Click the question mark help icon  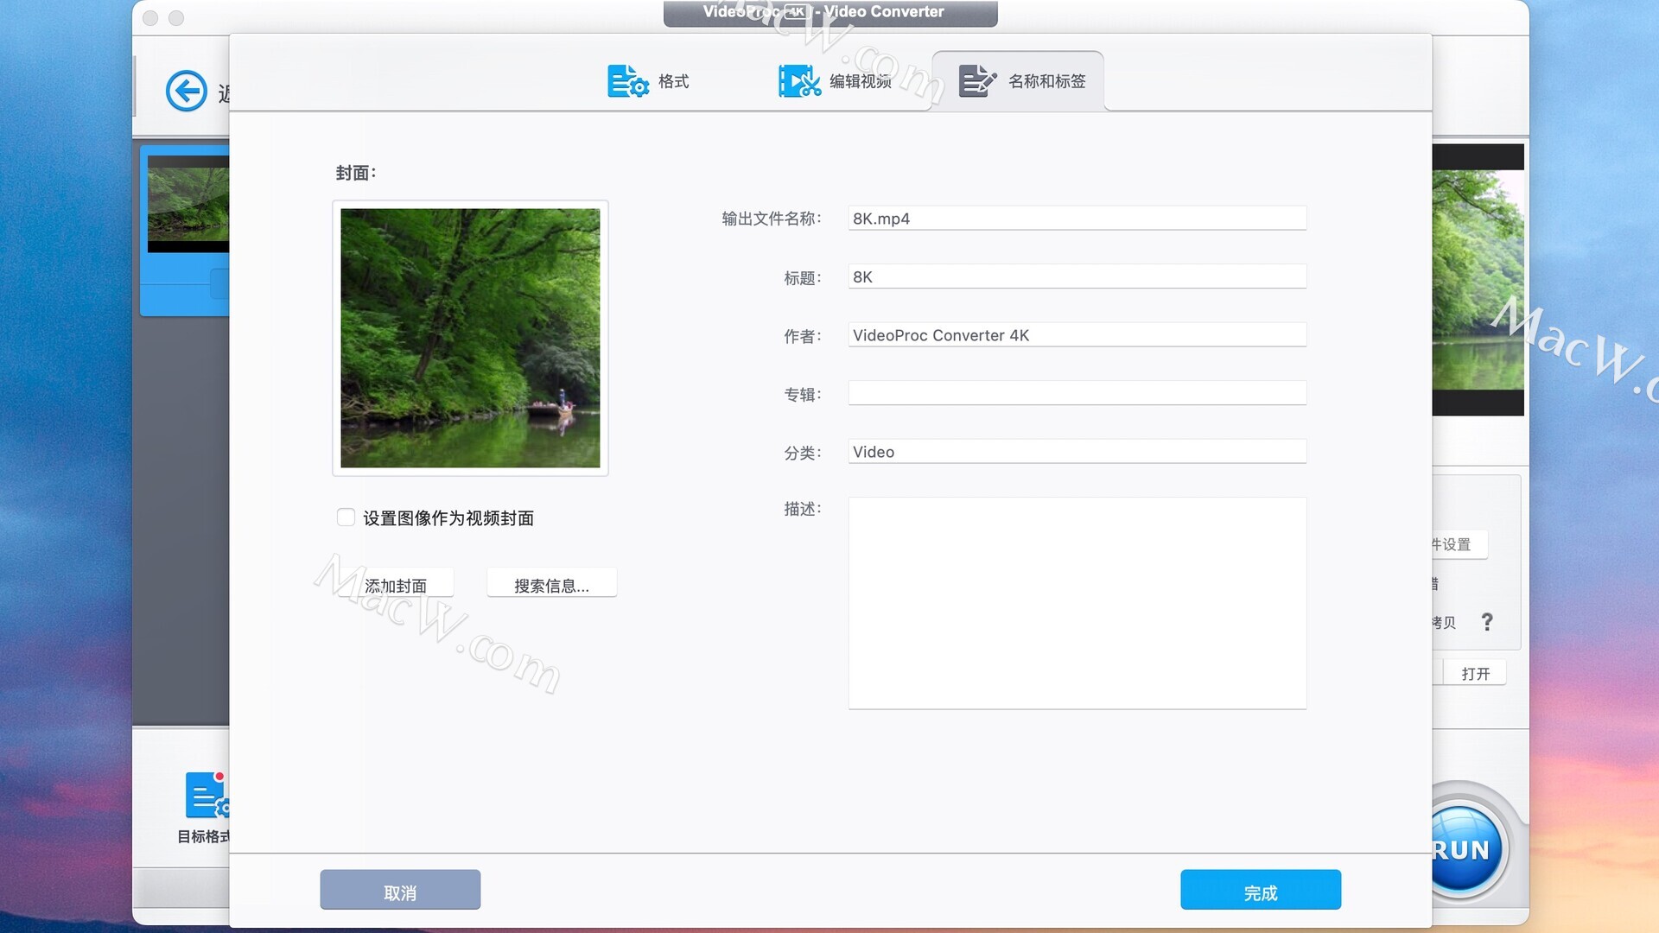tap(1487, 622)
